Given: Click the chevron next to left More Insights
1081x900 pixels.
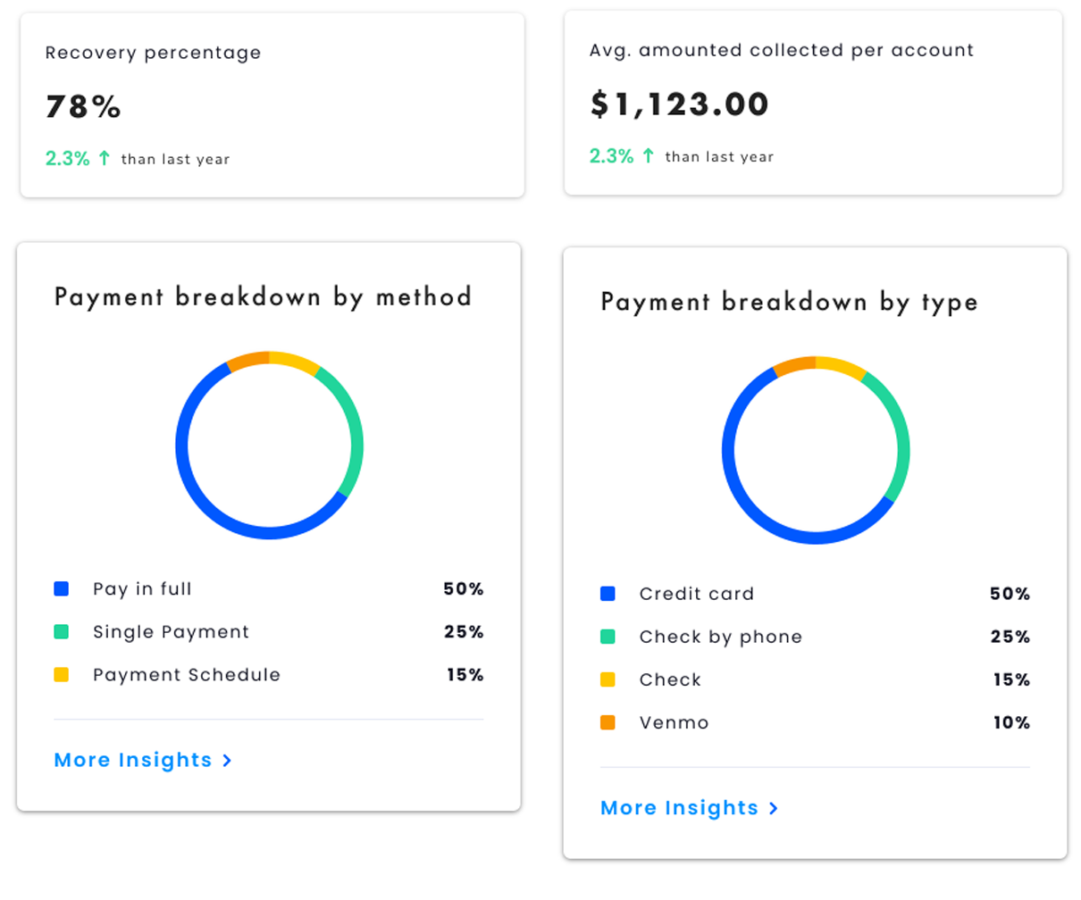Looking at the screenshot, I should [226, 761].
